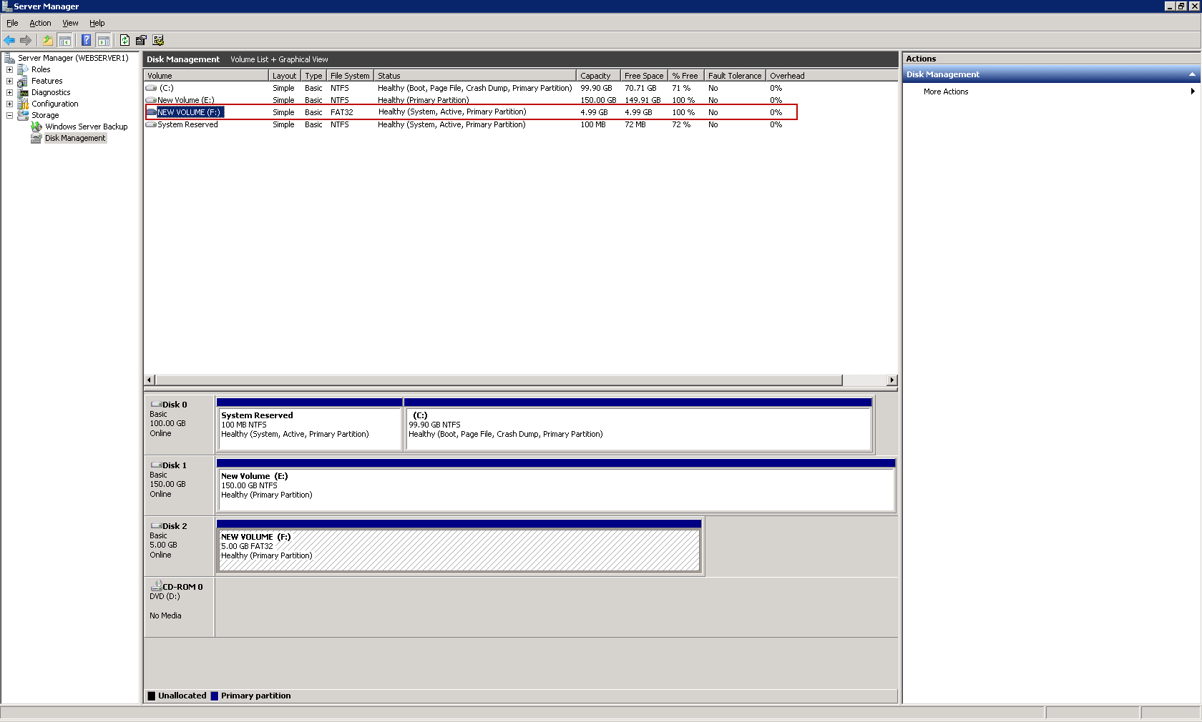Viewport: 1202px width, 722px height.
Task: Collapse the Storage tree node
Action: click(9, 115)
